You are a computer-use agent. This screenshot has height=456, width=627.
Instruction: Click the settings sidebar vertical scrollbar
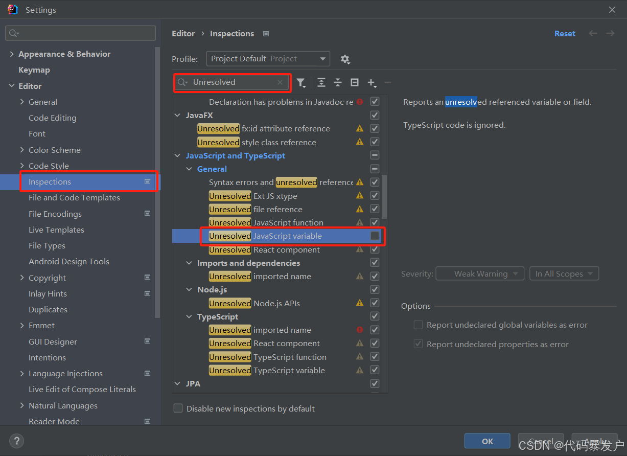click(158, 181)
